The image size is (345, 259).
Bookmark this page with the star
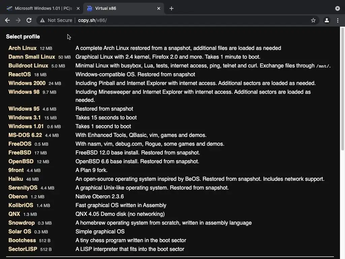point(313,20)
